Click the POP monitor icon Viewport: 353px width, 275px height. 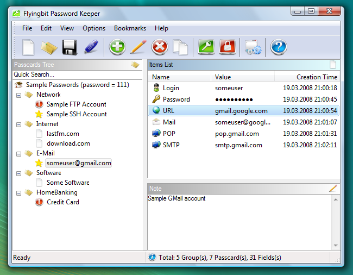click(156, 133)
